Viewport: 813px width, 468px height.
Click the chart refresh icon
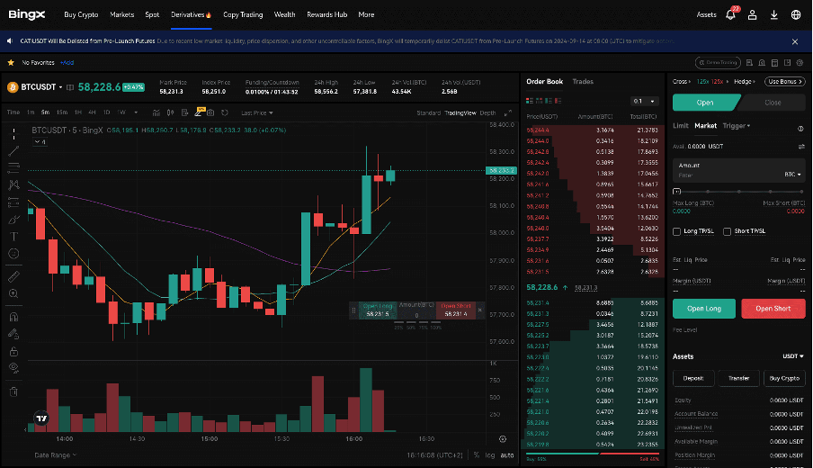(x=225, y=112)
